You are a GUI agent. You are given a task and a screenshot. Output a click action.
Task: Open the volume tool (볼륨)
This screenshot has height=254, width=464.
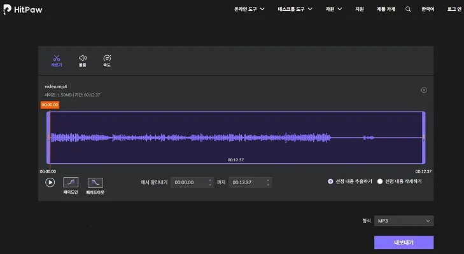coord(82,60)
